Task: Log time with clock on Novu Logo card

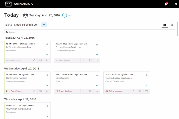Action: click(x=97, y=60)
